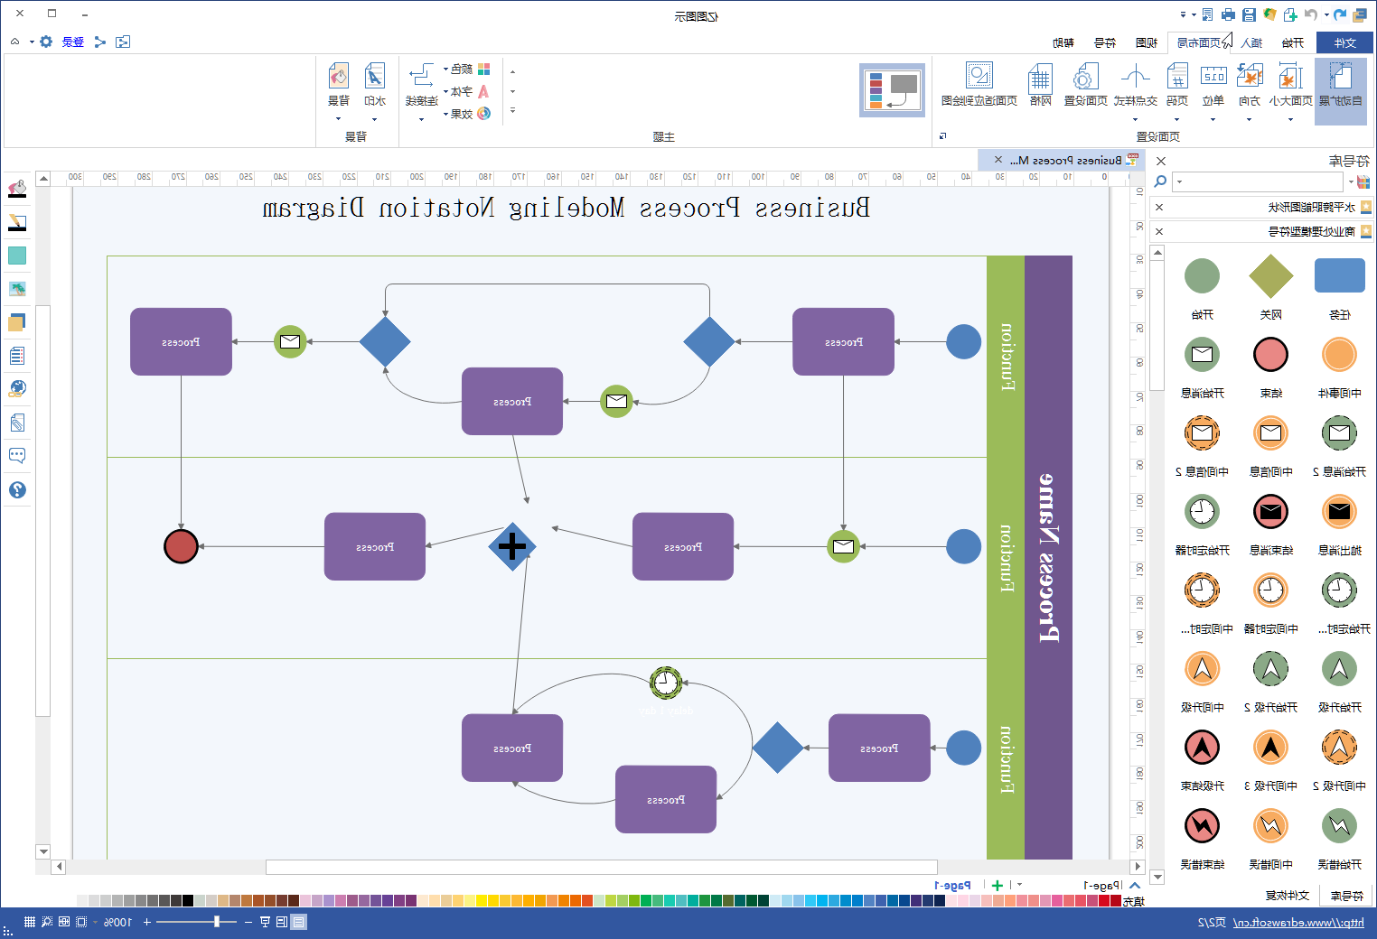
Task: Select the active Page-1 page tab
Action: tap(952, 886)
